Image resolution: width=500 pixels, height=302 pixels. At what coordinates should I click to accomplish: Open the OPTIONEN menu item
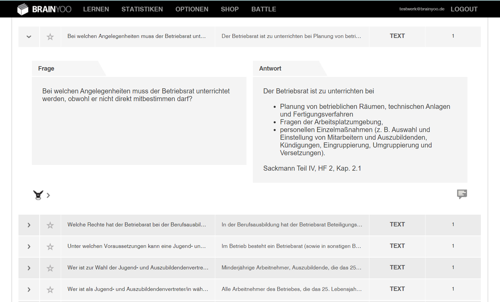pos(192,9)
